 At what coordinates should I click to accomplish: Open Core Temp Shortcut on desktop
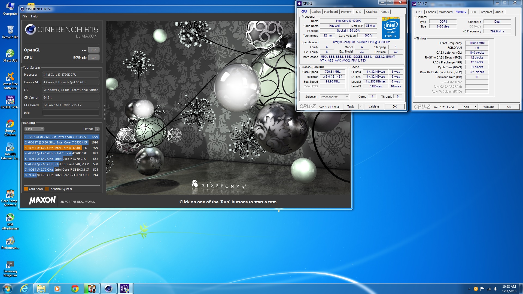coord(10,198)
